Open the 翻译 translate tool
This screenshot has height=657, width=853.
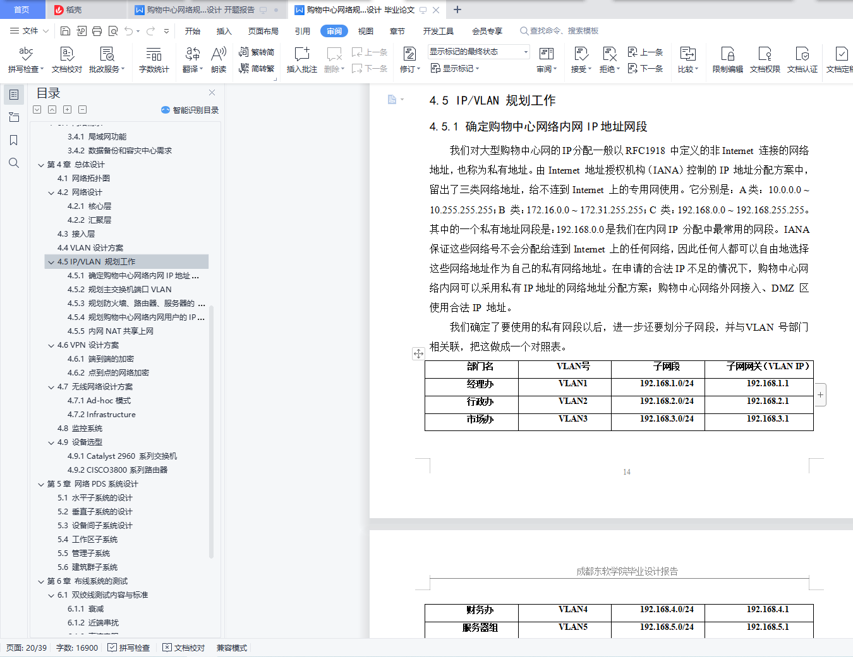193,60
